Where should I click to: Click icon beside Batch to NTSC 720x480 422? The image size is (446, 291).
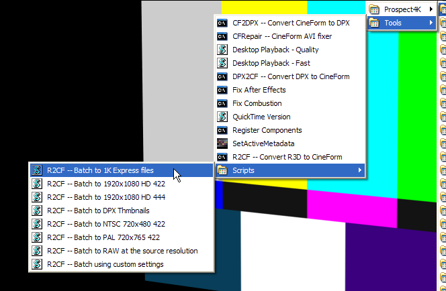(x=37, y=224)
